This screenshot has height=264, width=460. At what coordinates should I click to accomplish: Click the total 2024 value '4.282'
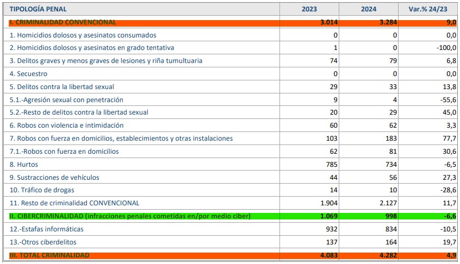[x=388, y=255]
